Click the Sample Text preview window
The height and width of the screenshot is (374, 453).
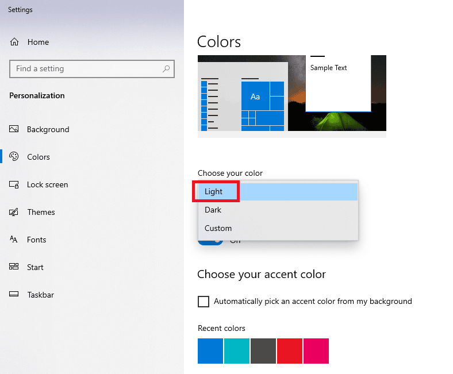click(x=338, y=83)
